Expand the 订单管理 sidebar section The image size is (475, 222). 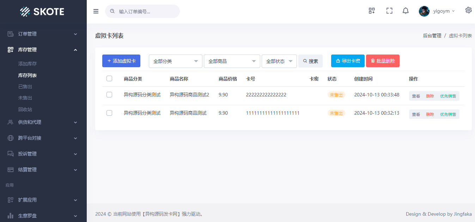tap(42, 34)
